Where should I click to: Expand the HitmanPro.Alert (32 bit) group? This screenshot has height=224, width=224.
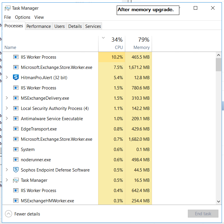(x=7, y=77)
